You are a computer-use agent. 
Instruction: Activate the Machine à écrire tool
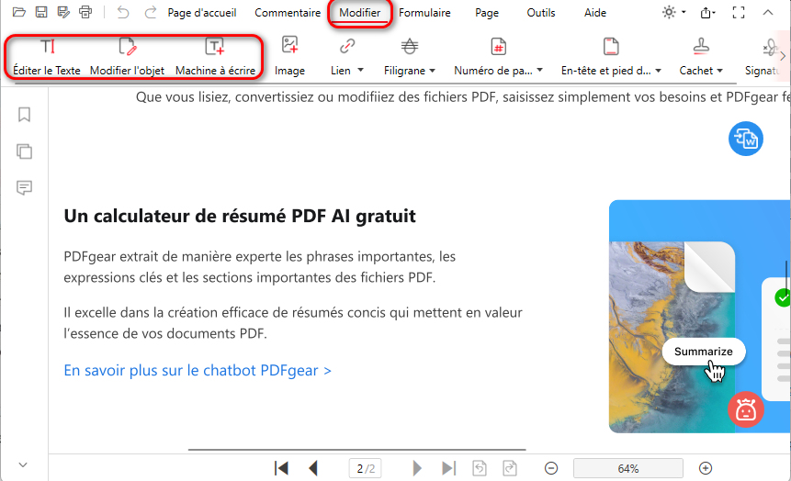tap(215, 57)
